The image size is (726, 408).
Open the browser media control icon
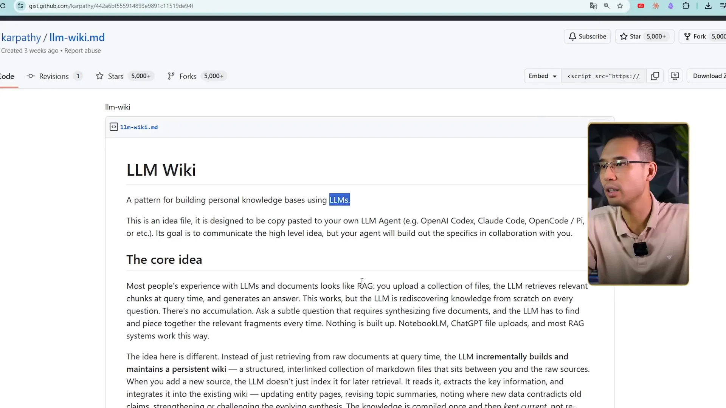coord(722,6)
